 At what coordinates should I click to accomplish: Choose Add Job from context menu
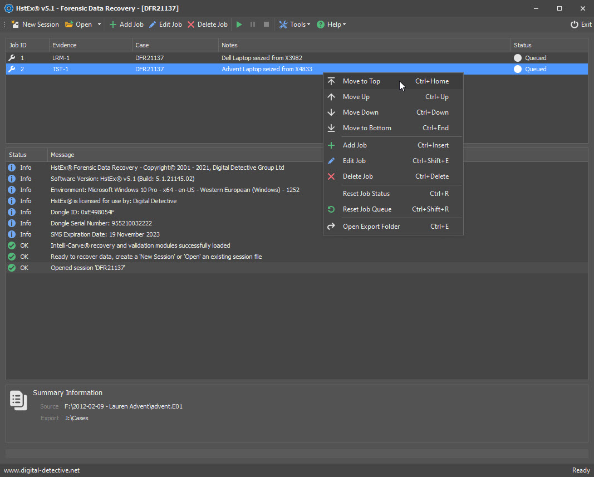coord(393,145)
